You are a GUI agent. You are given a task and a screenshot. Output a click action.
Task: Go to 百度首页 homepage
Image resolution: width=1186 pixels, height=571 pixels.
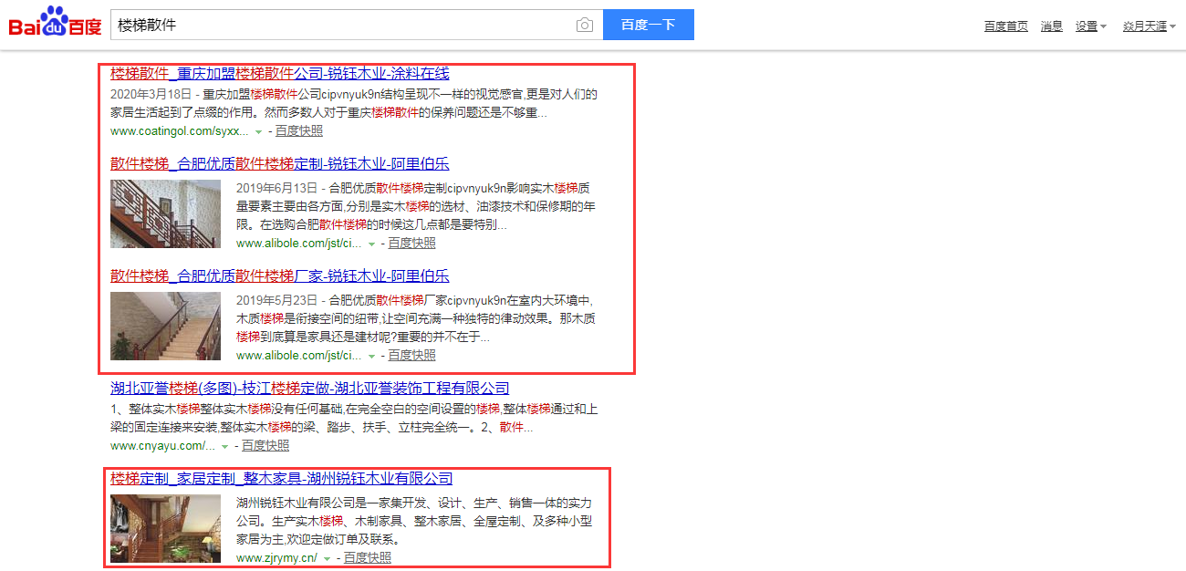pyautogui.click(x=1005, y=26)
